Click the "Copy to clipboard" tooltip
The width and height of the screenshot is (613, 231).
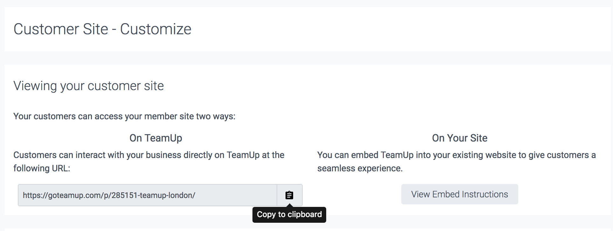pos(289,215)
